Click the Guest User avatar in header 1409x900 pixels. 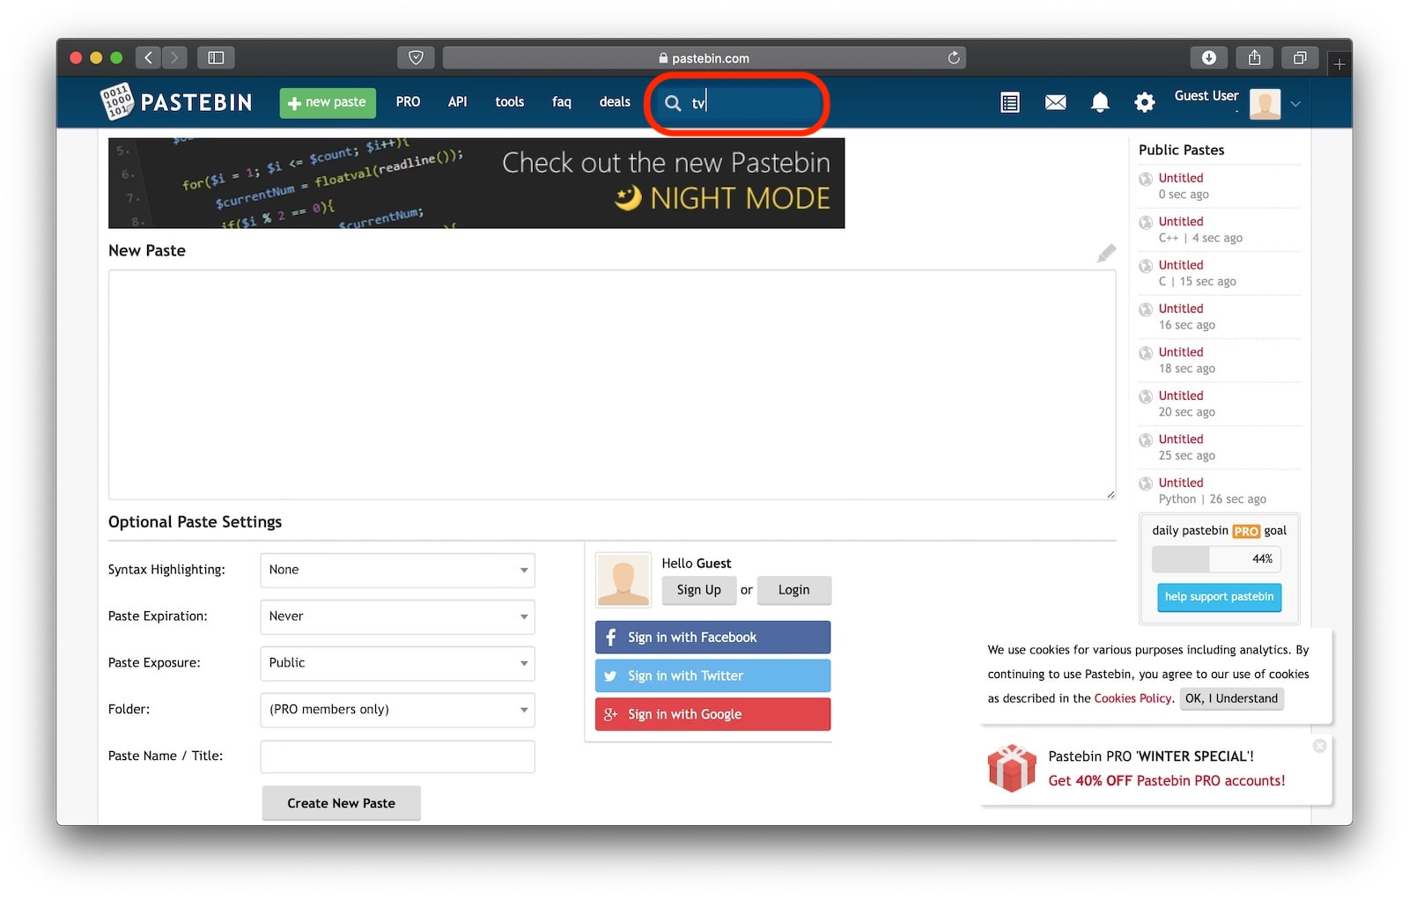coord(1265,104)
